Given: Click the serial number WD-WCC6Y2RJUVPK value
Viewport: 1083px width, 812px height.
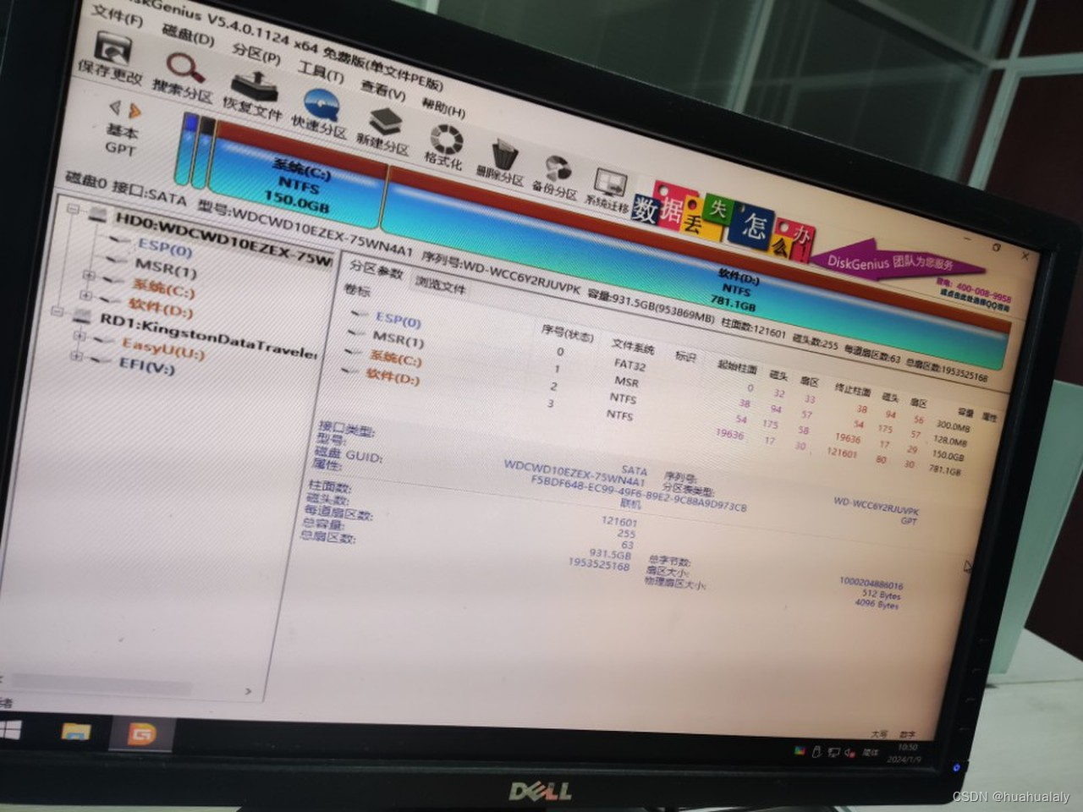Looking at the screenshot, I should (x=876, y=506).
